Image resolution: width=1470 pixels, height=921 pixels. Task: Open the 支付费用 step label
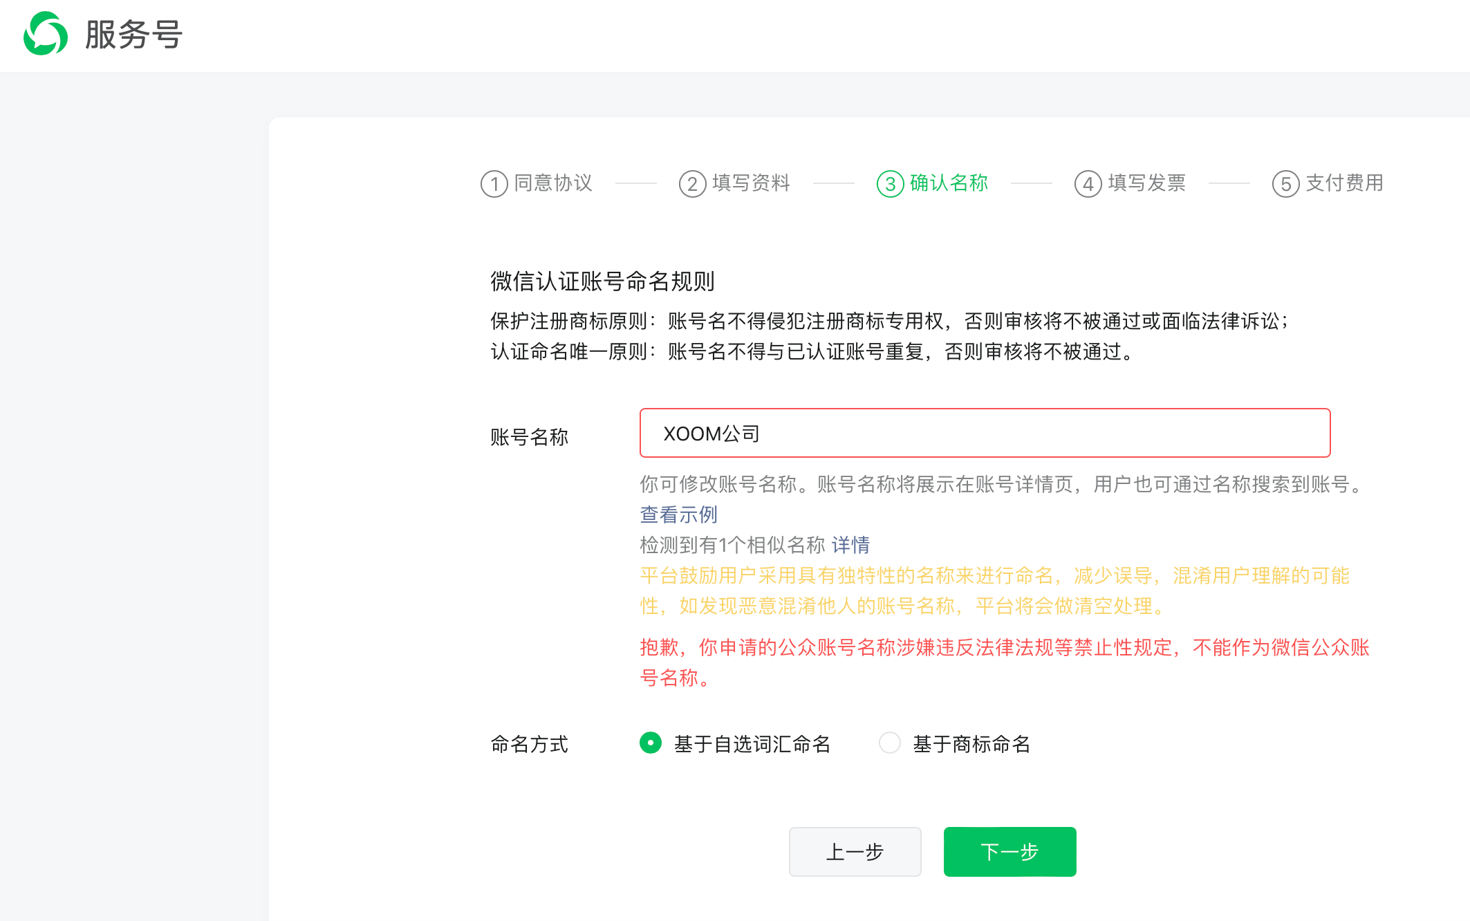(1344, 183)
